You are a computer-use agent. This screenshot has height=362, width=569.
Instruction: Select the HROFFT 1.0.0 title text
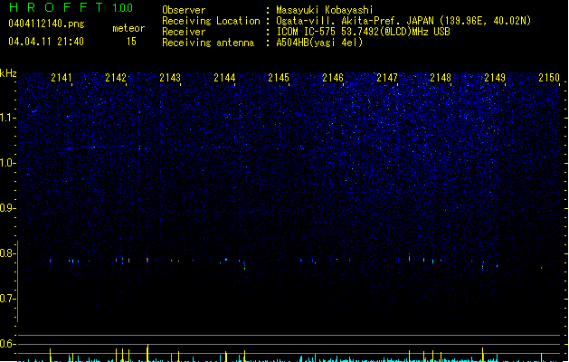click(71, 7)
